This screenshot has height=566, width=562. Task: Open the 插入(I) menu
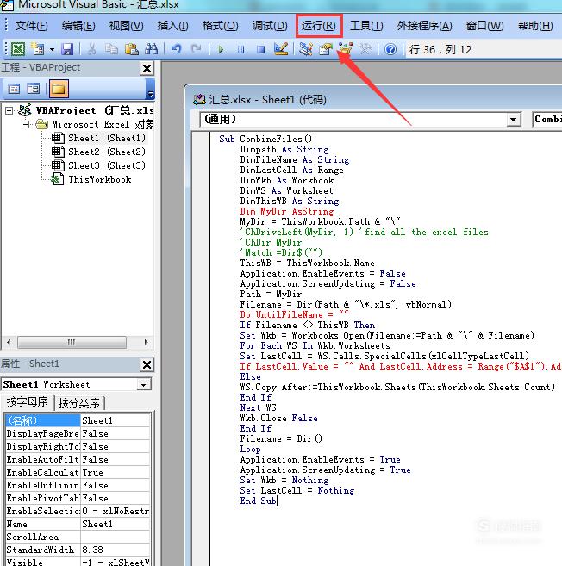pyautogui.click(x=172, y=26)
